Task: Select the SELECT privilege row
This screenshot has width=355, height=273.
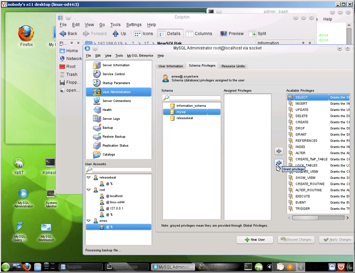Action: tap(319, 98)
